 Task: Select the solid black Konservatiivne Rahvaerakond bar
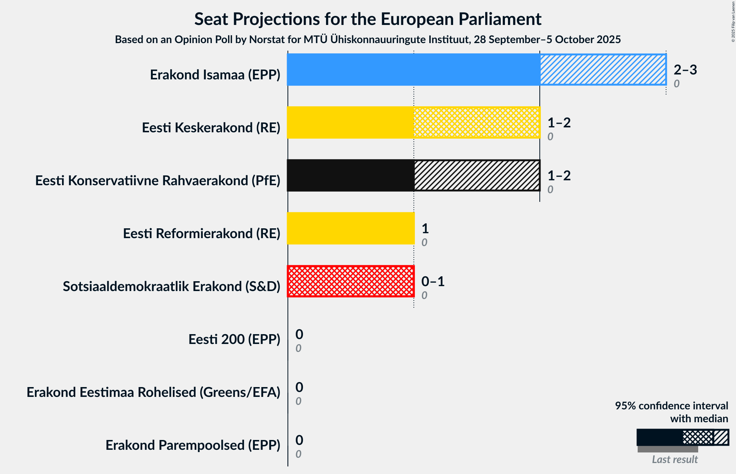tap(350, 175)
